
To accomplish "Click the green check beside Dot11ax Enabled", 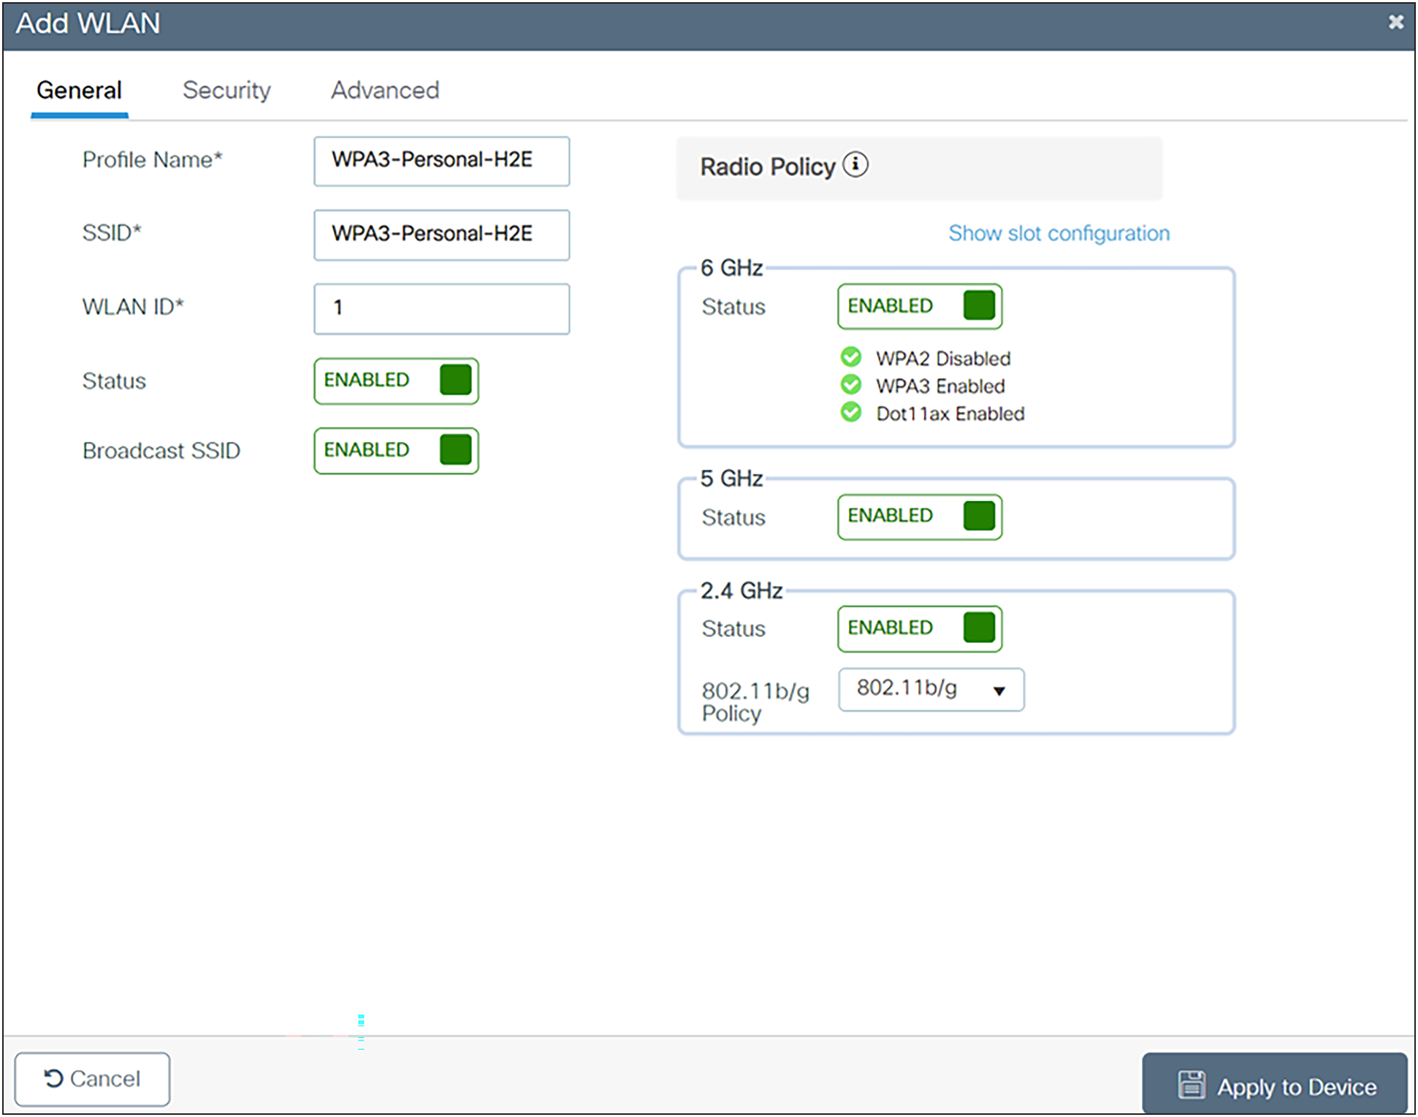I will click(851, 413).
